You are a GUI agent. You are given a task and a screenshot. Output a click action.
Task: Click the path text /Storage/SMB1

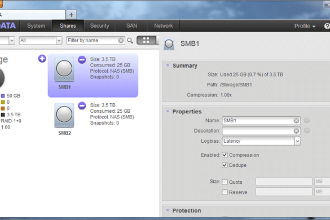(236, 85)
